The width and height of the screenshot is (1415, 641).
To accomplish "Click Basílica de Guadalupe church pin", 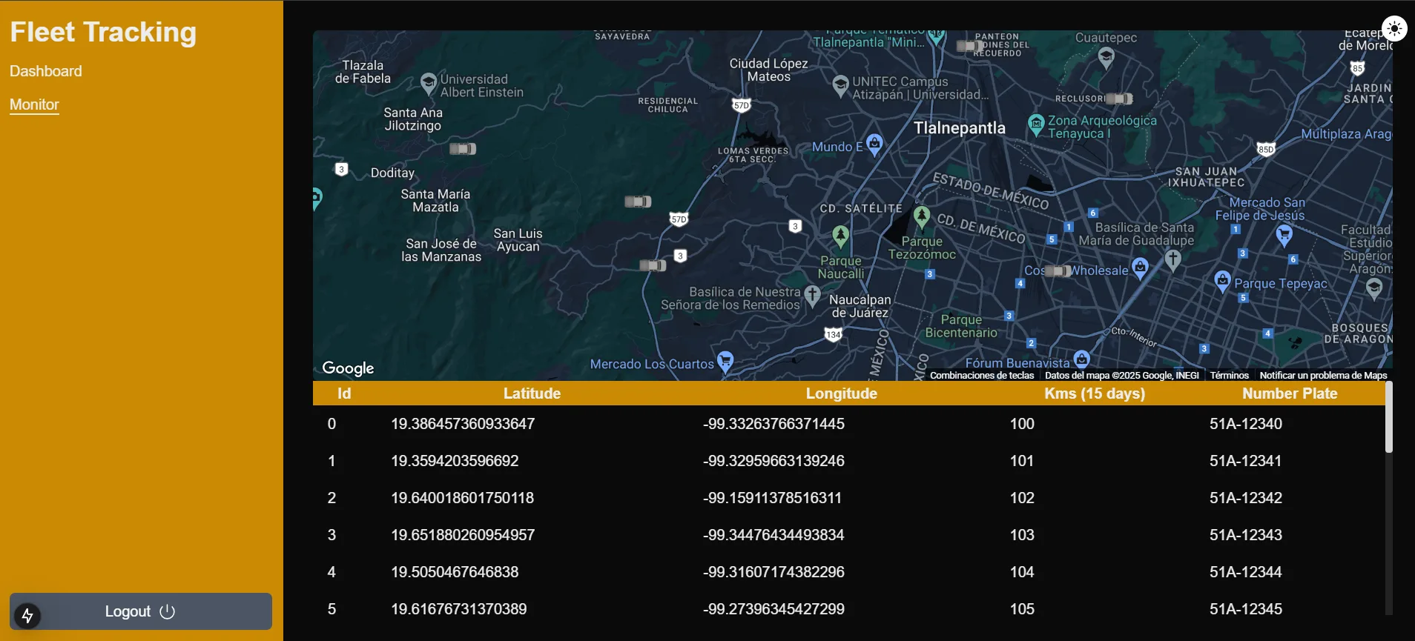I will point(1172,260).
